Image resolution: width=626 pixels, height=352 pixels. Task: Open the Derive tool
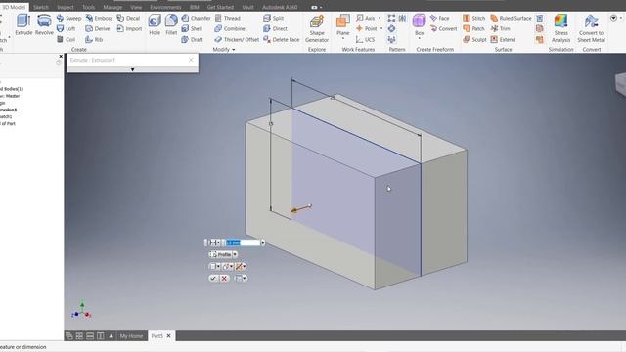[x=98, y=28]
